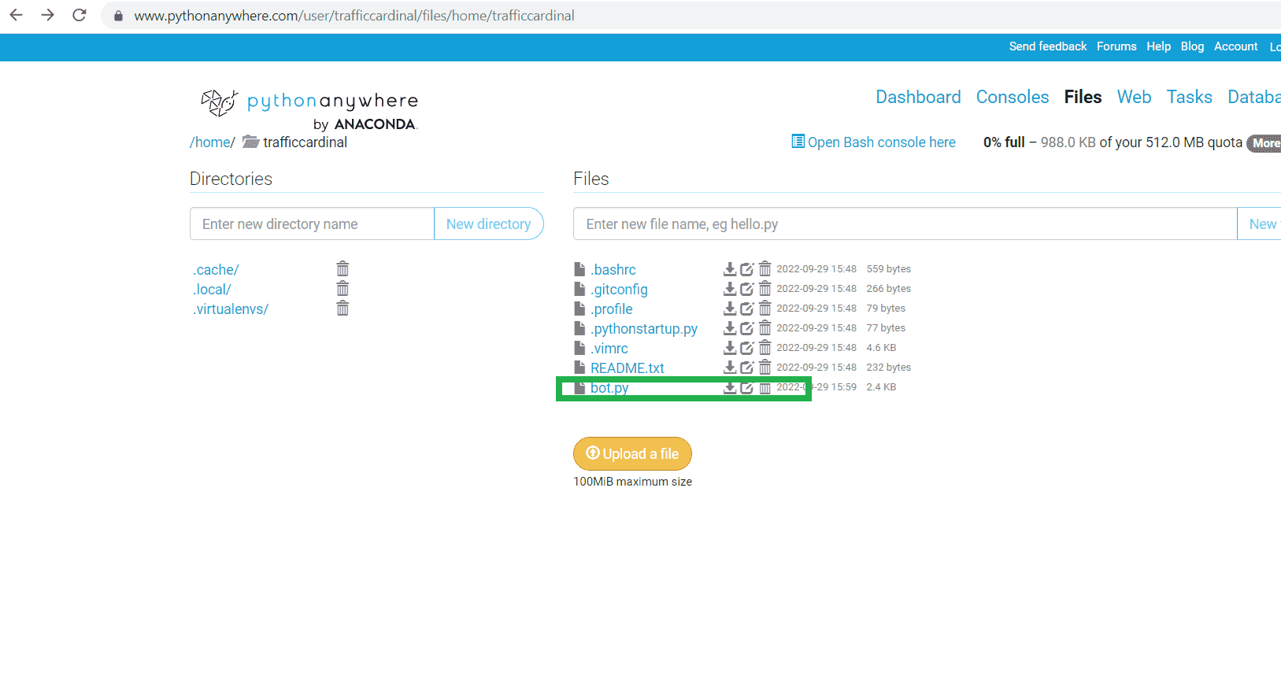1281x680 pixels.
Task: Open the .gitconfig file link
Action: coord(620,289)
